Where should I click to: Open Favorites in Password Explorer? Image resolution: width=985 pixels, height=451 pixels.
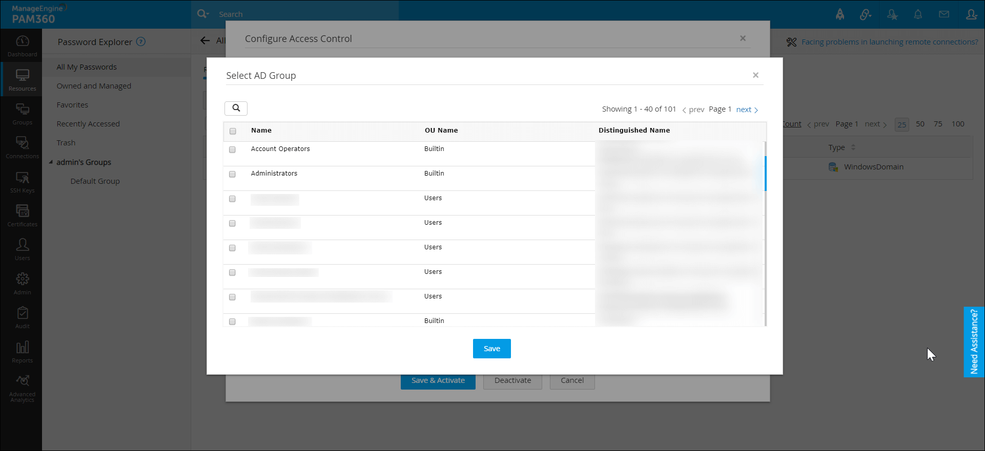click(x=72, y=105)
